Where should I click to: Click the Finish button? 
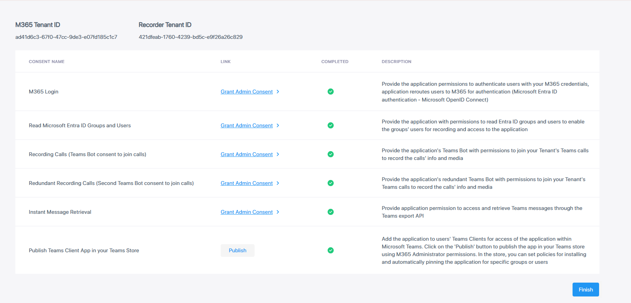click(x=585, y=290)
